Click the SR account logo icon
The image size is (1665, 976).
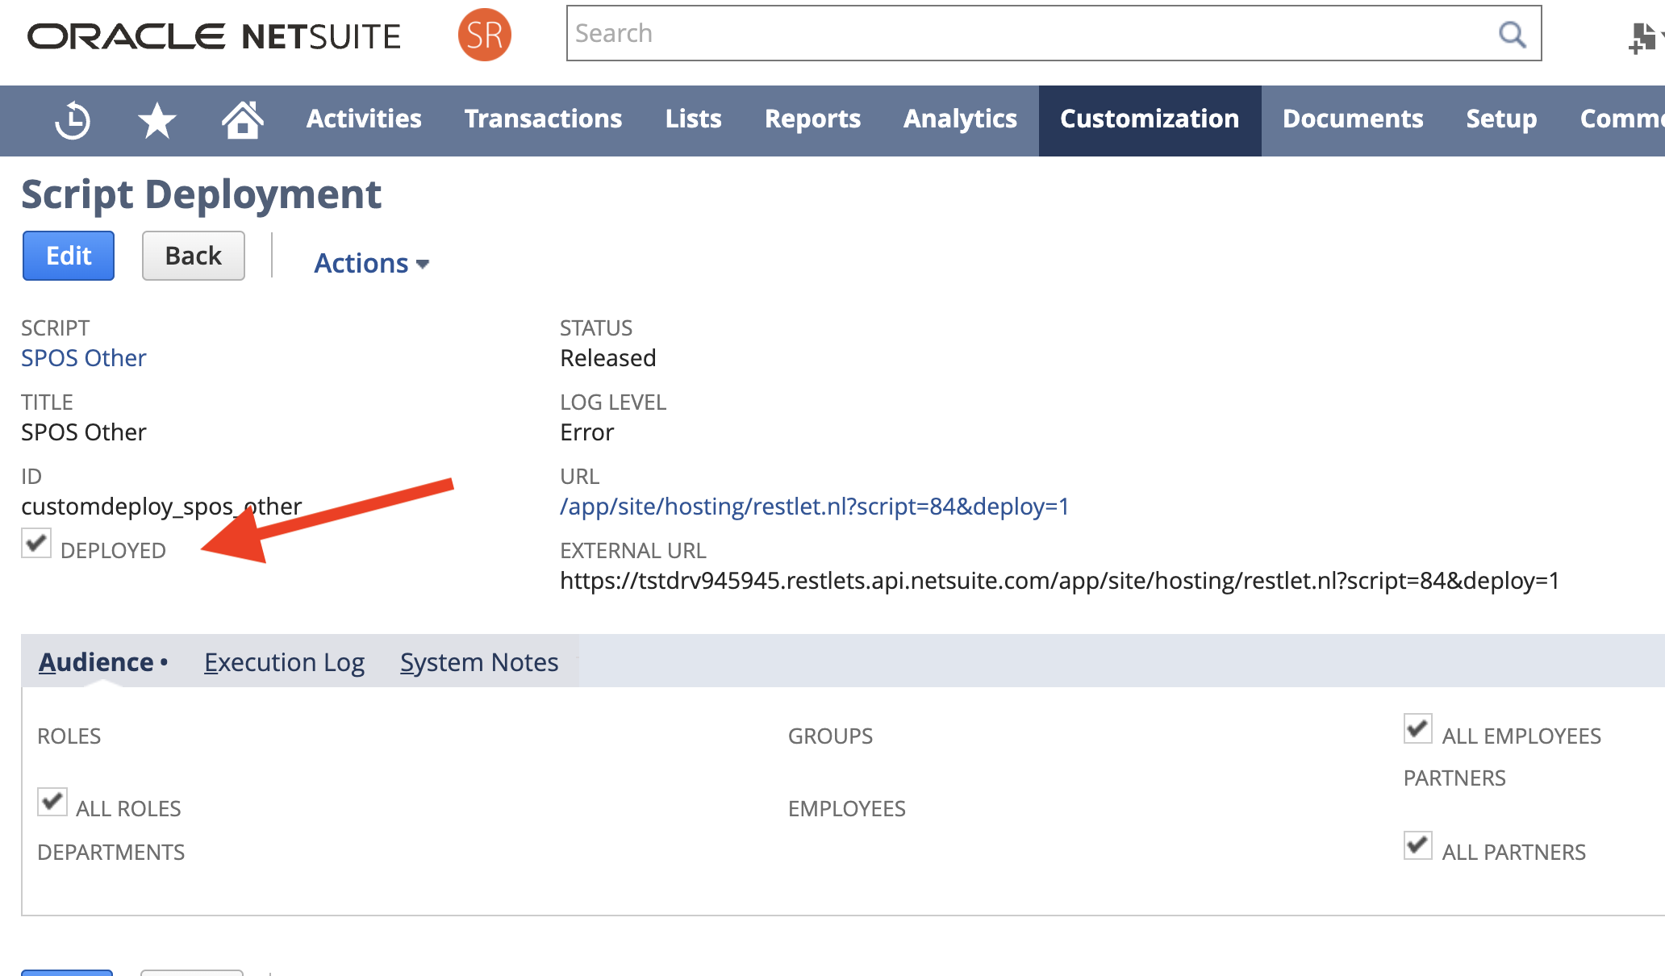(x=484, y=35)
